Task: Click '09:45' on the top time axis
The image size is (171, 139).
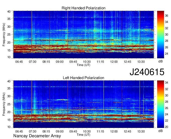Action: coord(73,62)
